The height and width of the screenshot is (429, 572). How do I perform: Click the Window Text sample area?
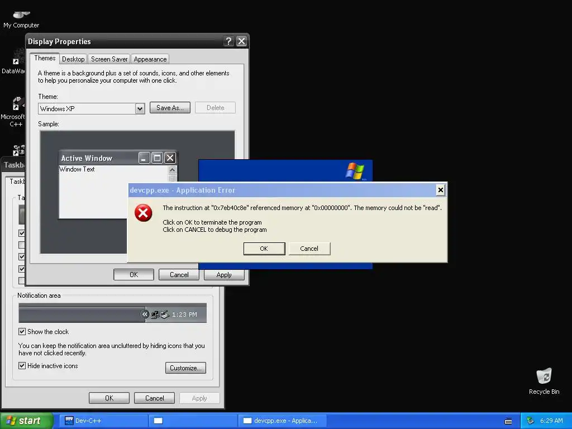77,169
